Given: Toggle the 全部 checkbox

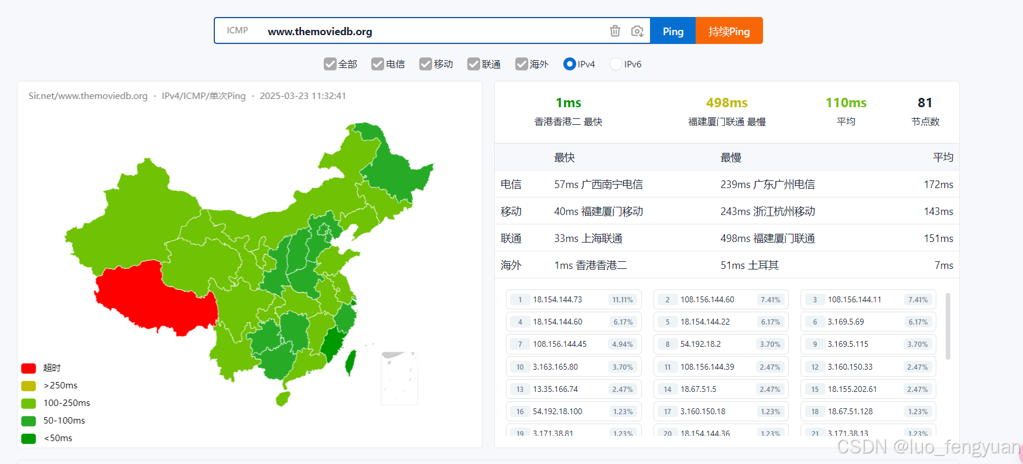Looking at the screenshot, I should tap(330, 64).
